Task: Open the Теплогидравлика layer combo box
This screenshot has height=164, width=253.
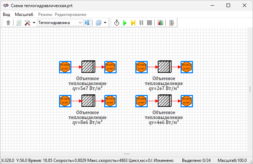Action: point(60,23)
